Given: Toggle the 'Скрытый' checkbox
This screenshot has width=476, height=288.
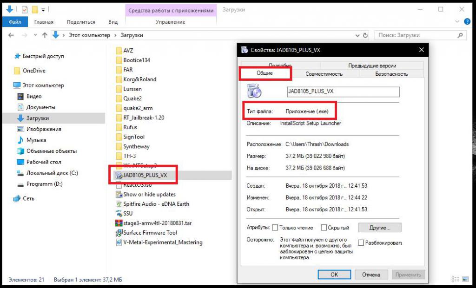Looking at the screenshot, I should click(324, 227).
